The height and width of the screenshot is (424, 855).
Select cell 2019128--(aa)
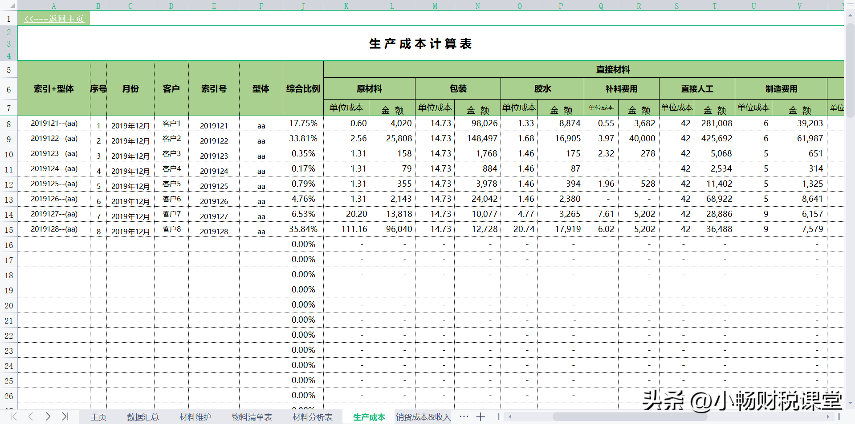click(x=54, y=229)
